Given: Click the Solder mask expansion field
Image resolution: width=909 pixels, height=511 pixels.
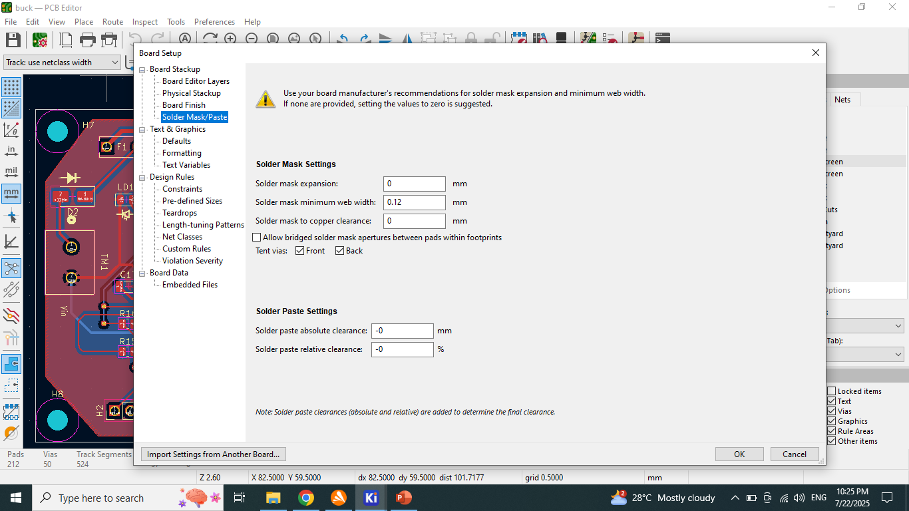Looking at the screenshot, I should (x=415, y=184).
